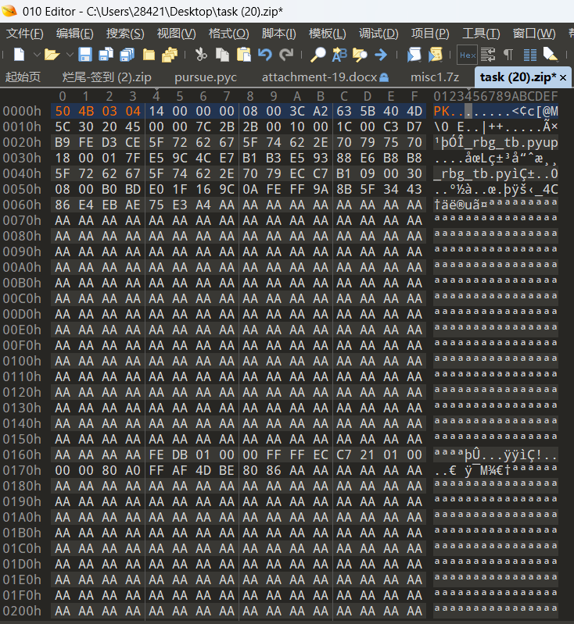Open the 编辑(E) menu
Image resolution: width=574 pixels, height=624 pixels.
[x=74, y=34]
